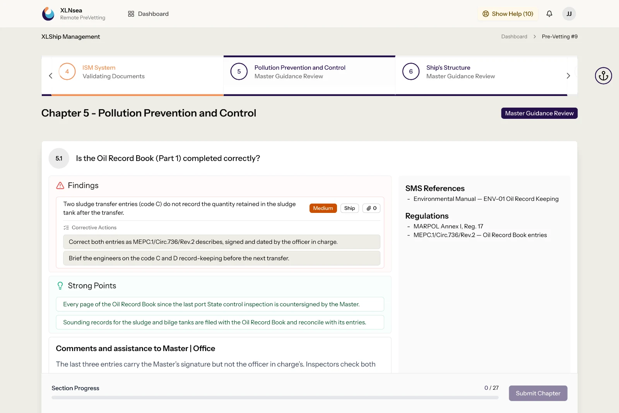Click the 5.1 question number badge
This screenshot has width=619, height=413.
click(x=59, y=158)
